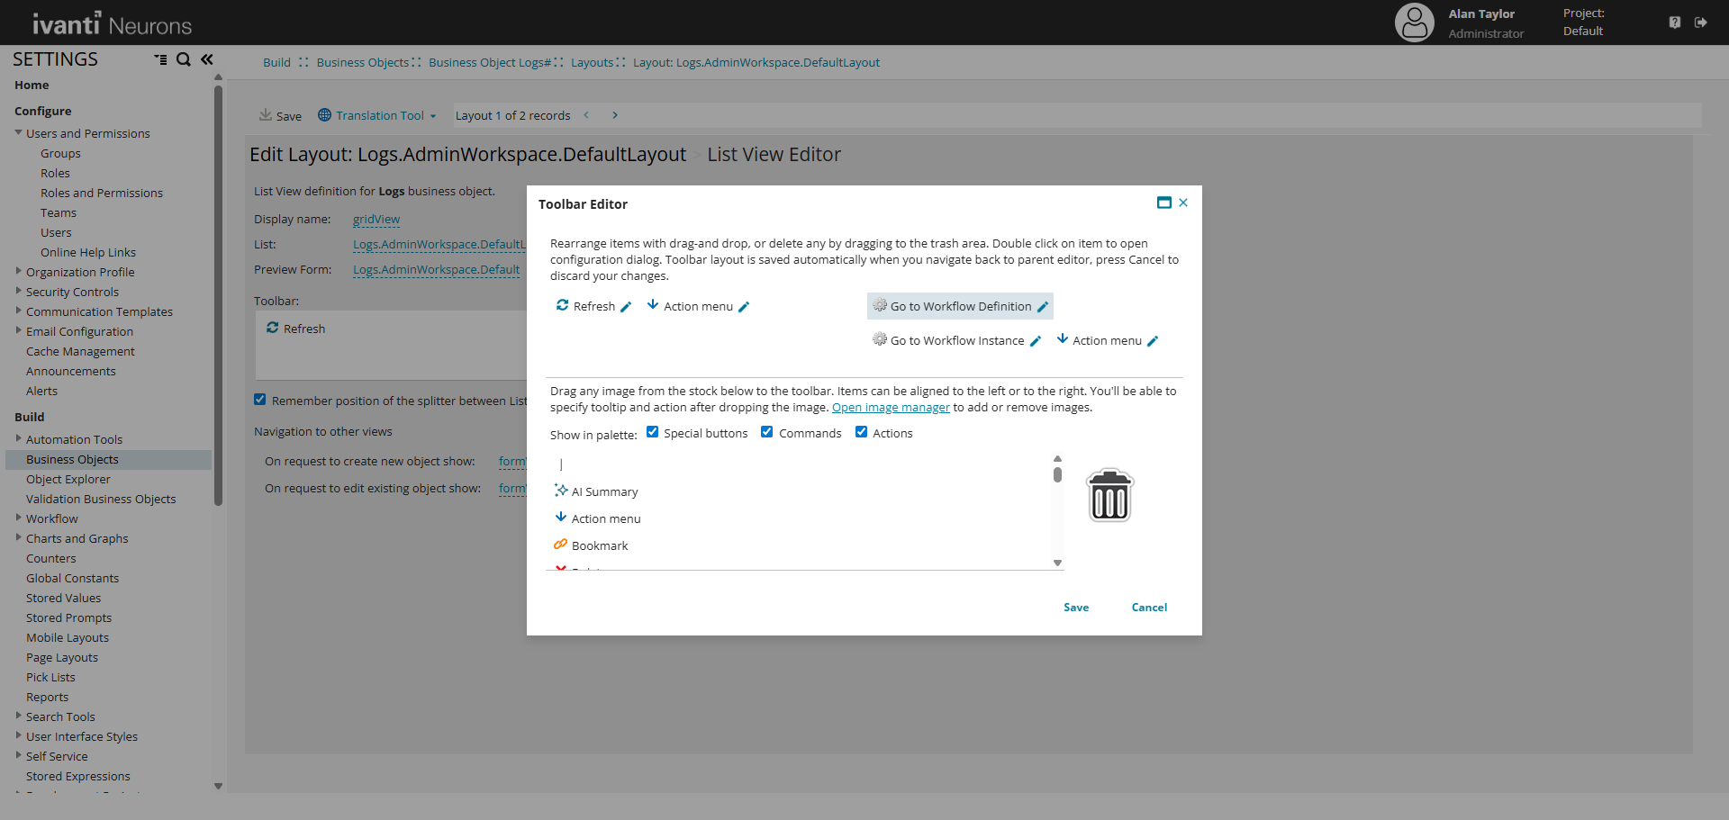Open the Translation Tool globe icon
The image size is (1729, 820).
coord(324,115)
